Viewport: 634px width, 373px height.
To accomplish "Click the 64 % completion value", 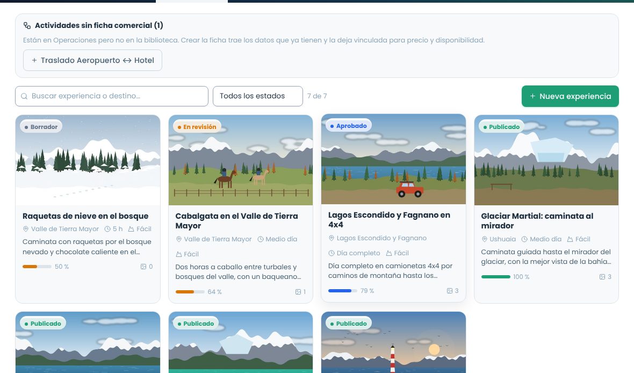I will coord(215,292).
